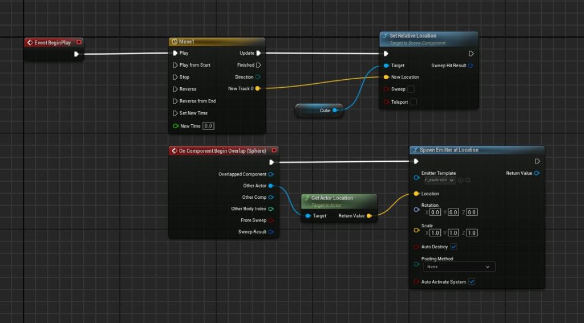Click the Cube variable node output pin
Image resolution: width=584 pixels, height=323 pixels.
click(335, 111)
